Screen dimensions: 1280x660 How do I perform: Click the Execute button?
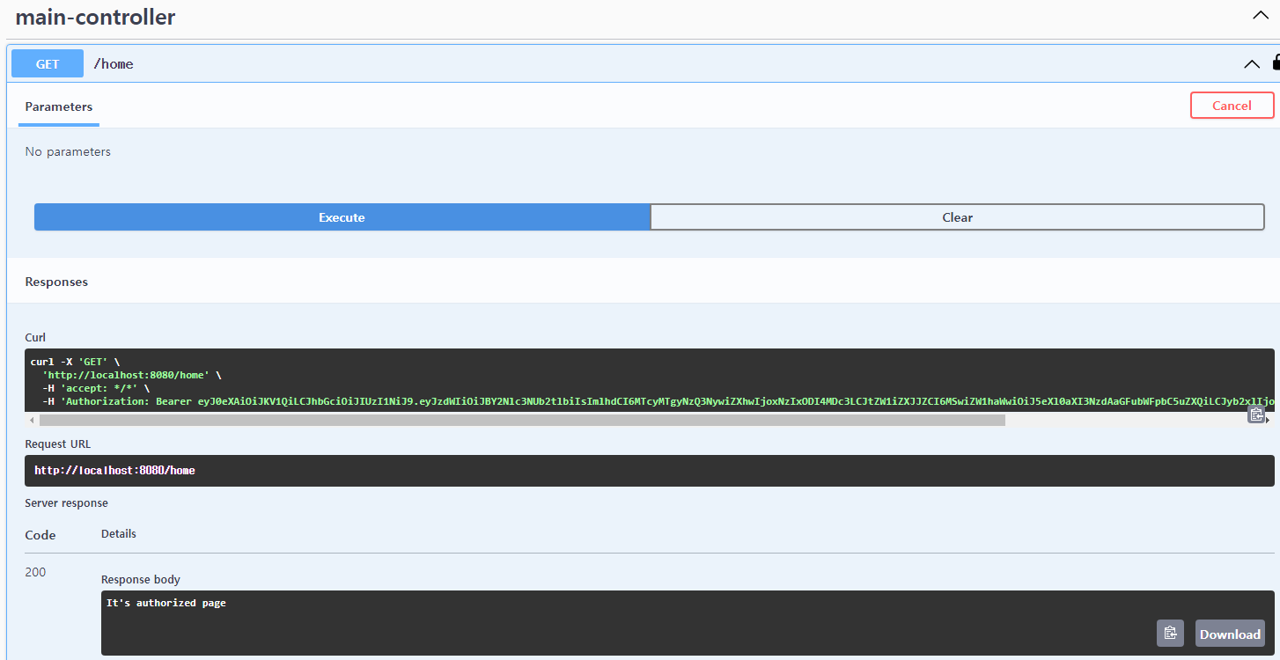pyautogui.click(x=342, y=217)
